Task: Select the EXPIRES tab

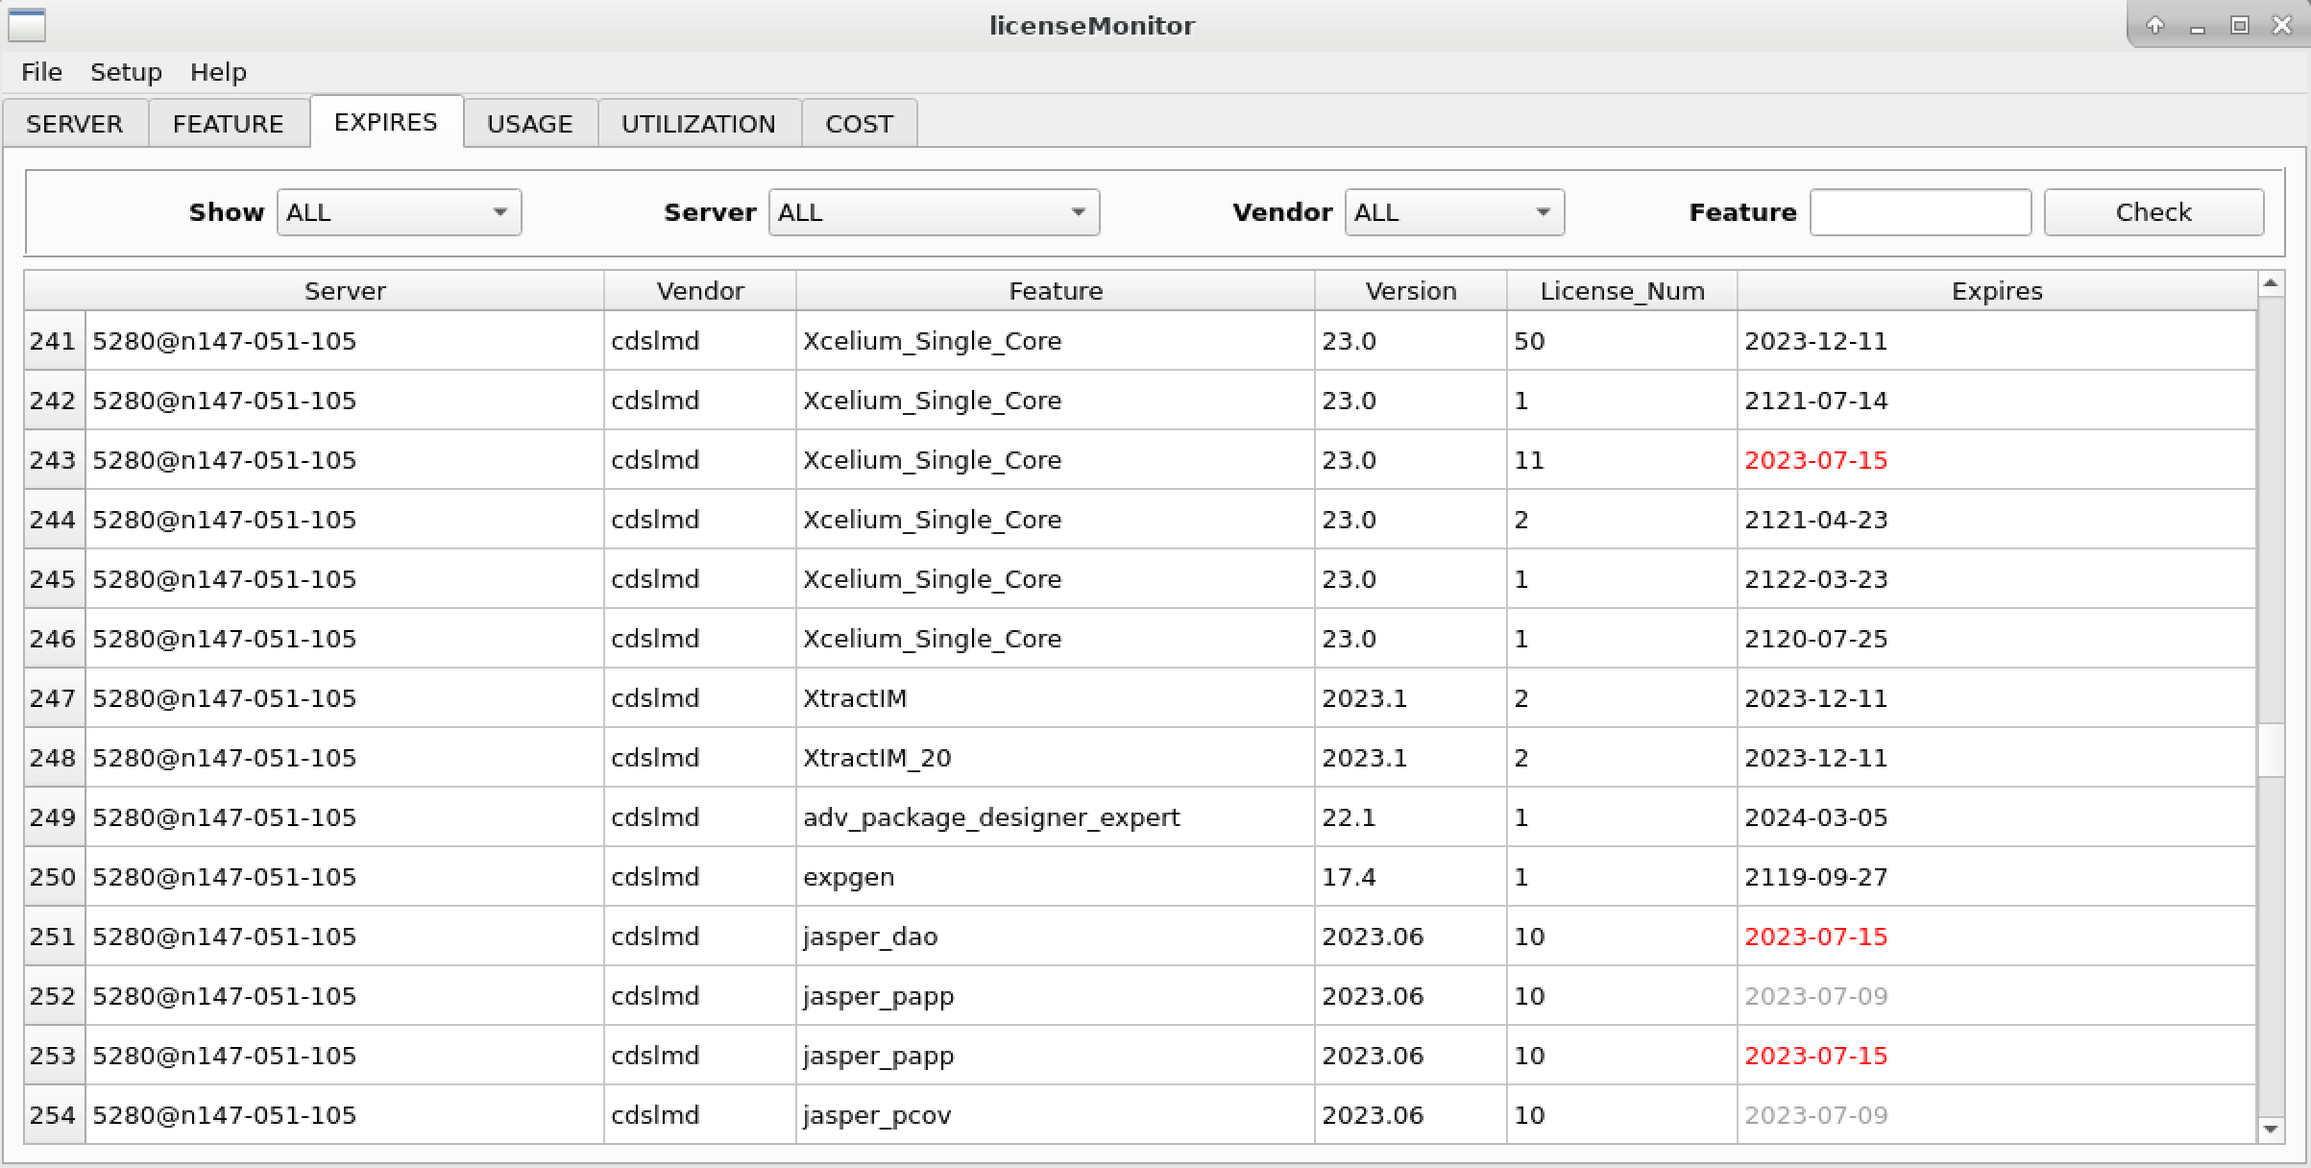Action: (x=386, y=122)
